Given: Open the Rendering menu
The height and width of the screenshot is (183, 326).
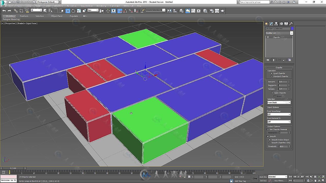Looking at the screenshot, I should 101,6.
